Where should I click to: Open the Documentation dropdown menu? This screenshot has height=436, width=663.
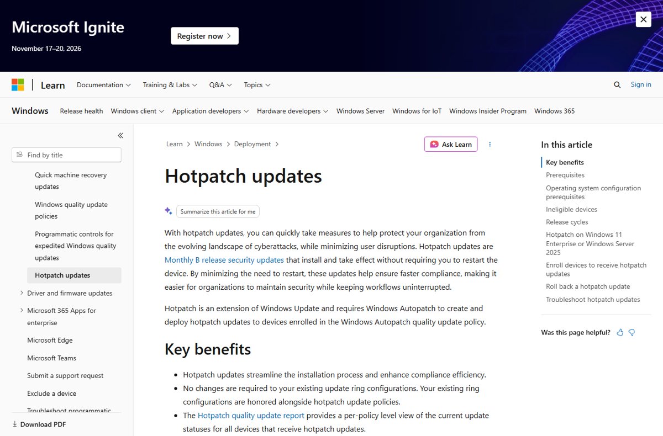coord(104,85)
